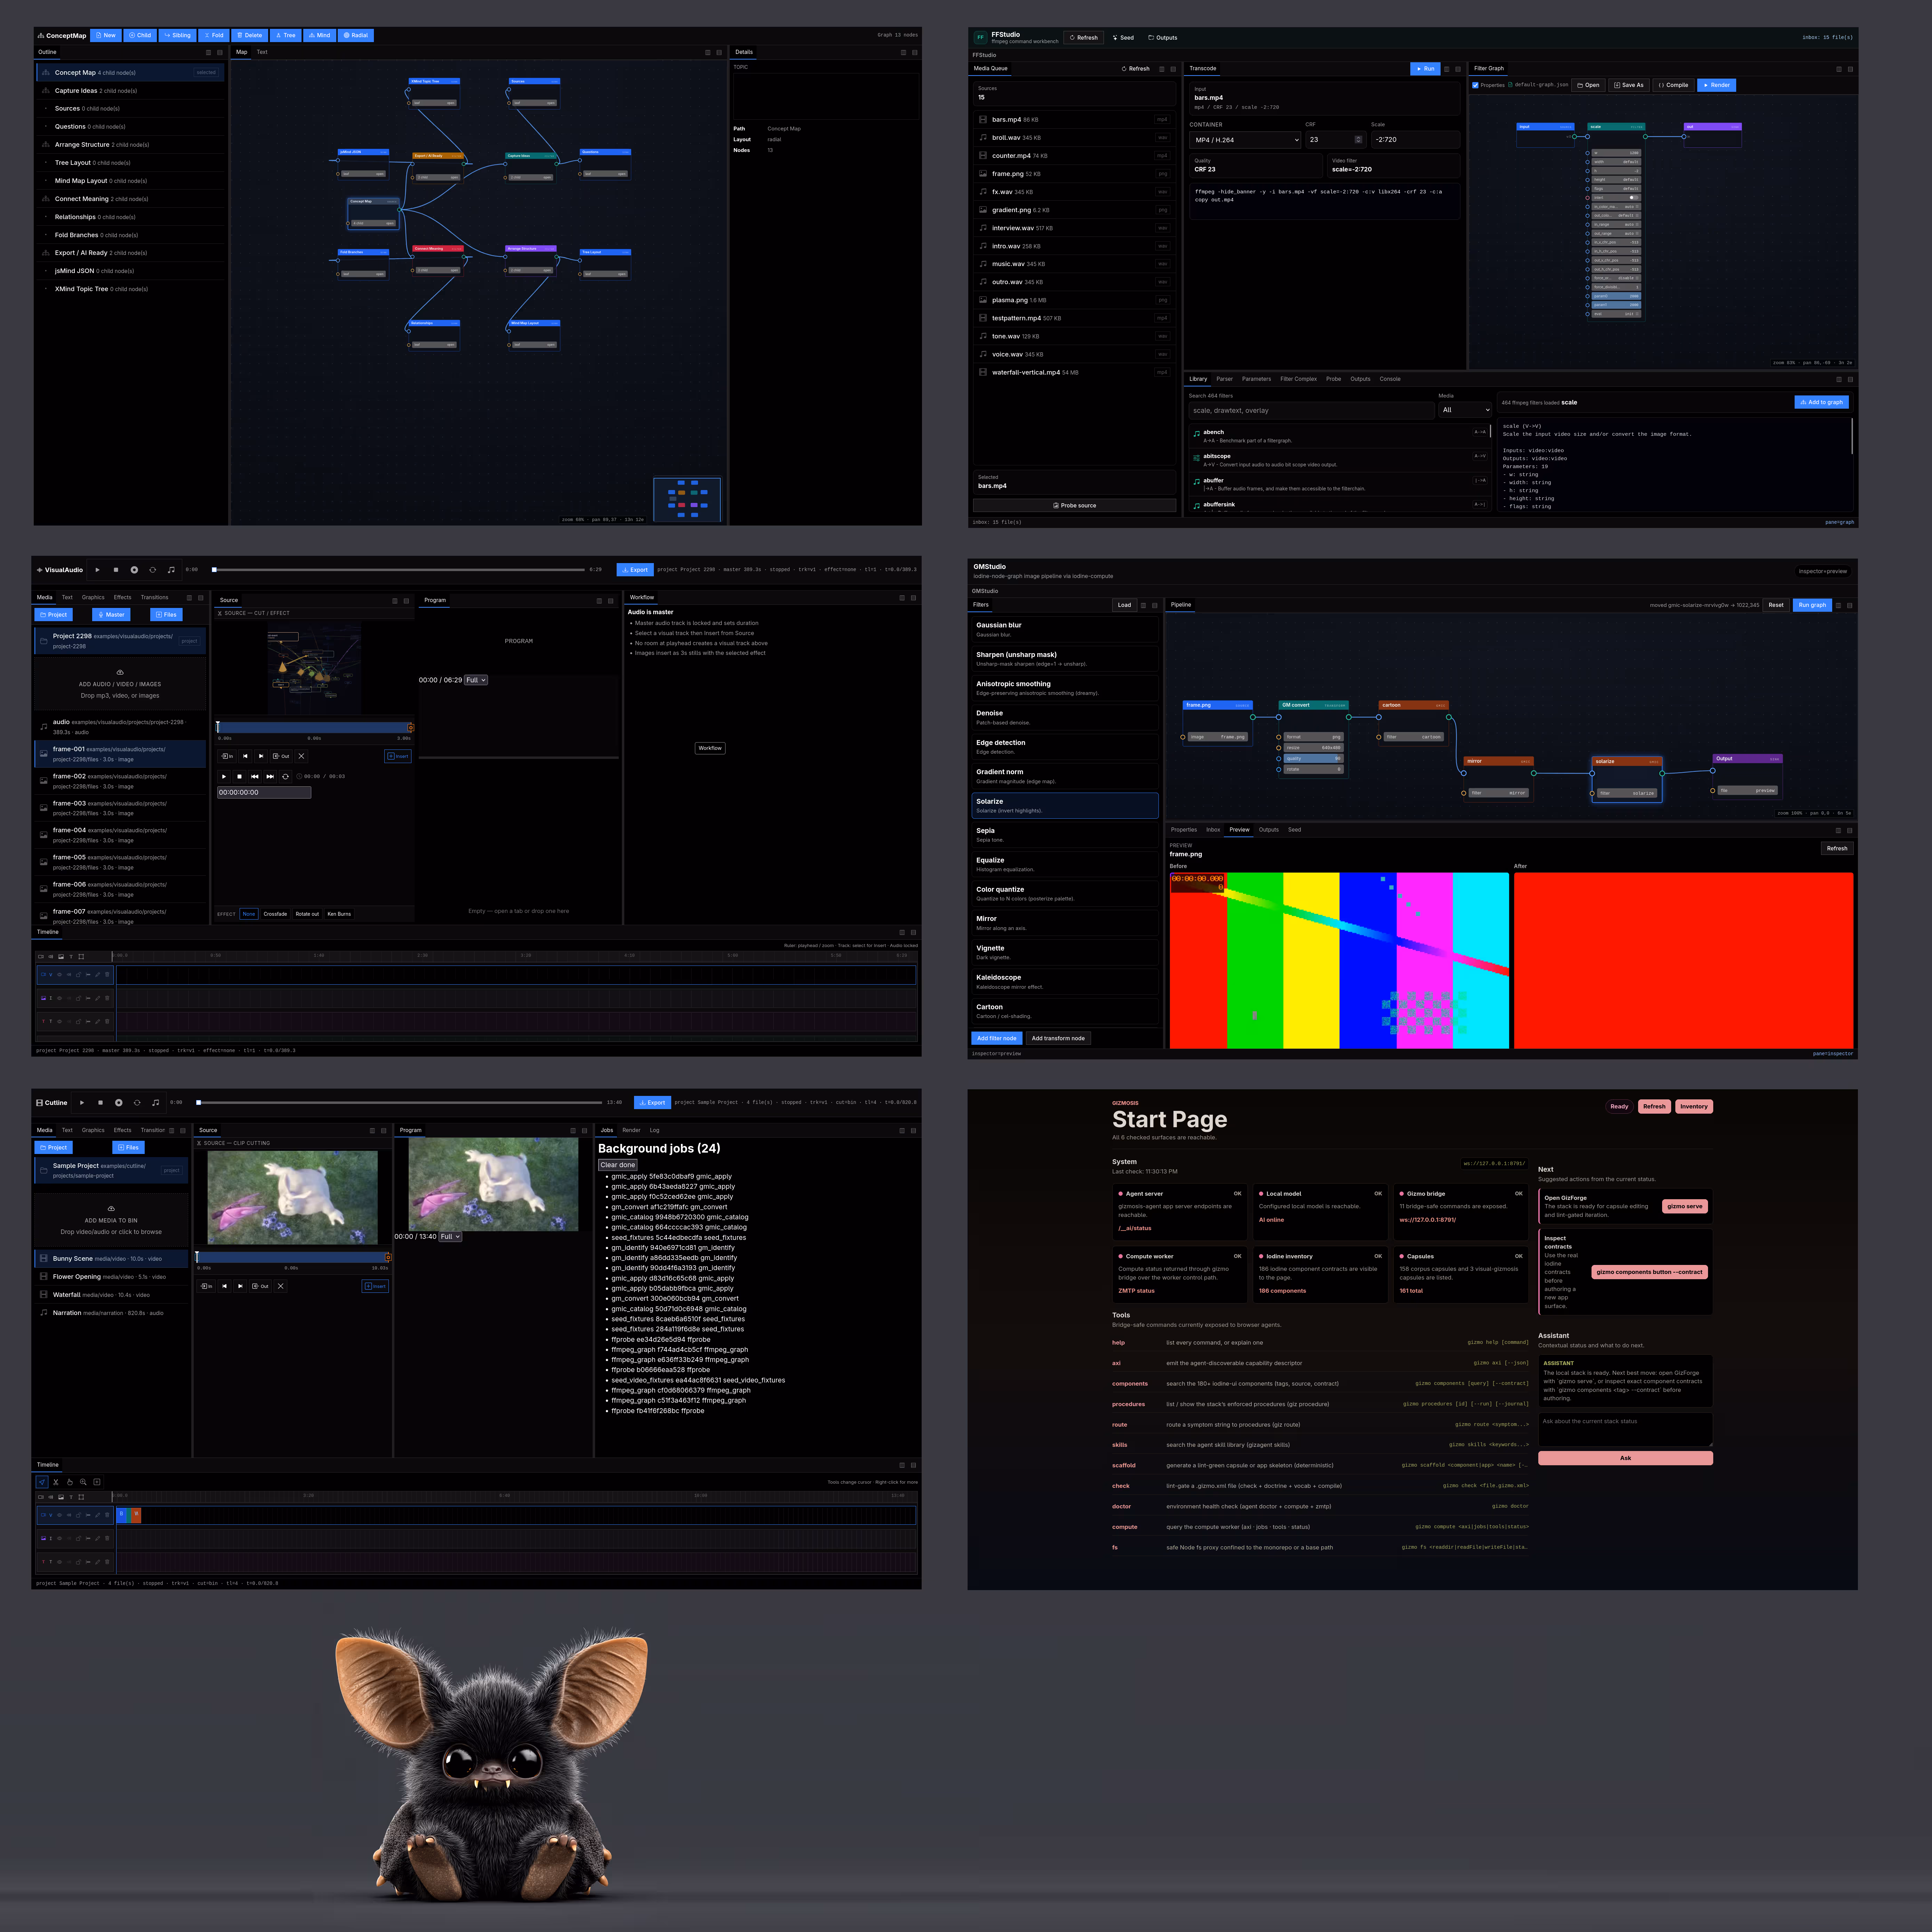Select the hand tool in Cutline timeline

tap(70, 1482)
